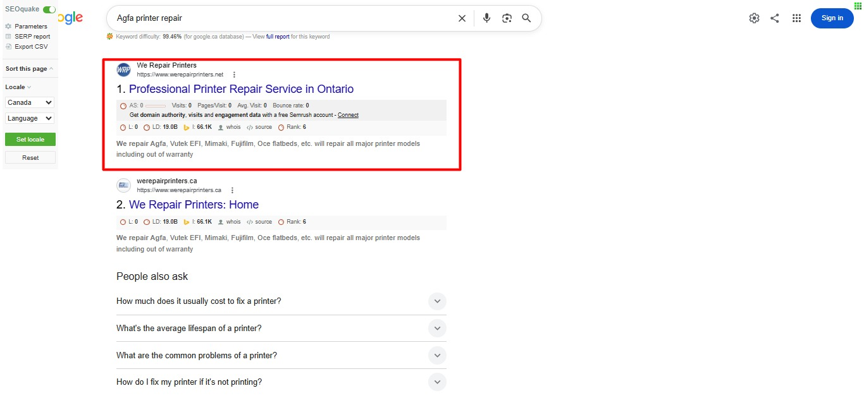Click the We Repair Printers WRP favicon
Viewport: 864px width, 405px height.
coord(123,70)
